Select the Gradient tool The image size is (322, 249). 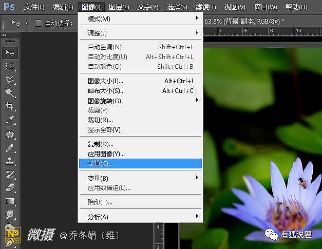[x=10, y=201]
